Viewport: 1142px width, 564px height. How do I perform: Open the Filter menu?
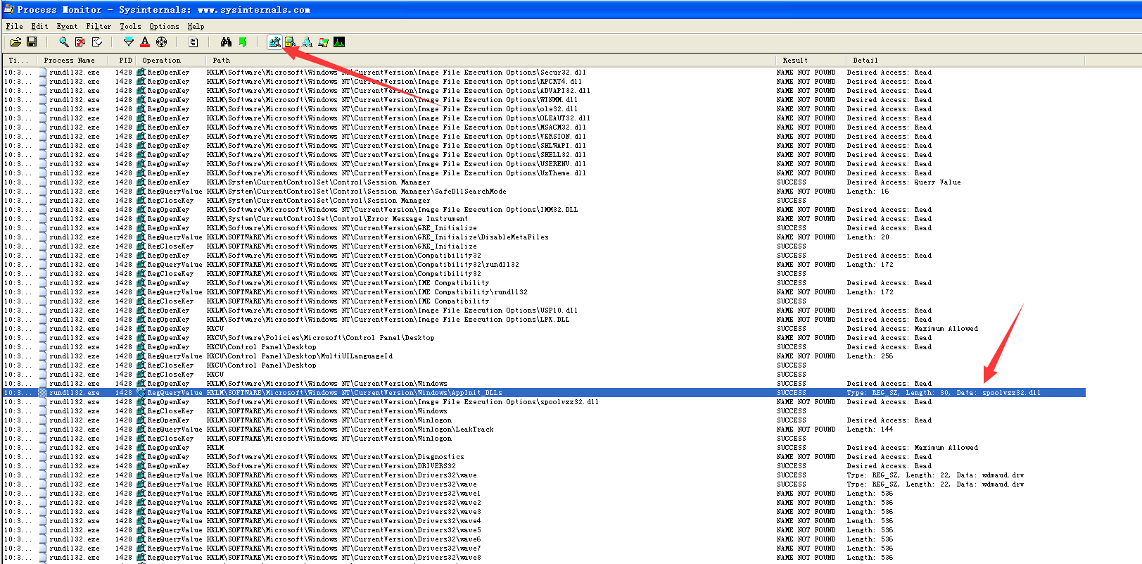click(x=99, y=26)
